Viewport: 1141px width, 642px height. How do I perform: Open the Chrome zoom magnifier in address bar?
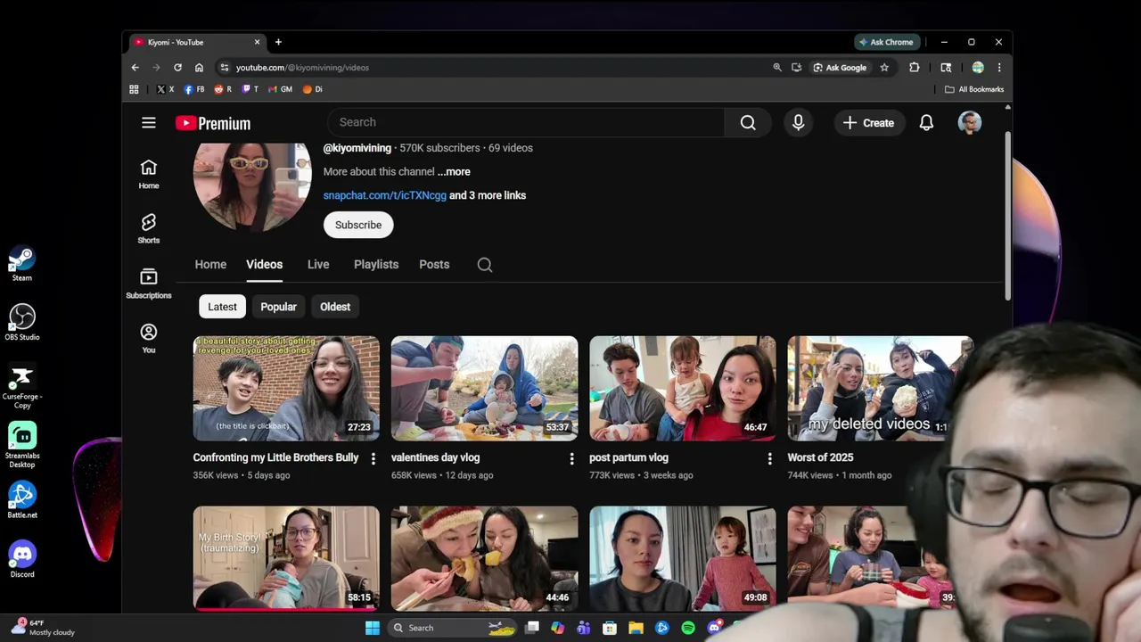pyautogui.click(x=777, y=68)
